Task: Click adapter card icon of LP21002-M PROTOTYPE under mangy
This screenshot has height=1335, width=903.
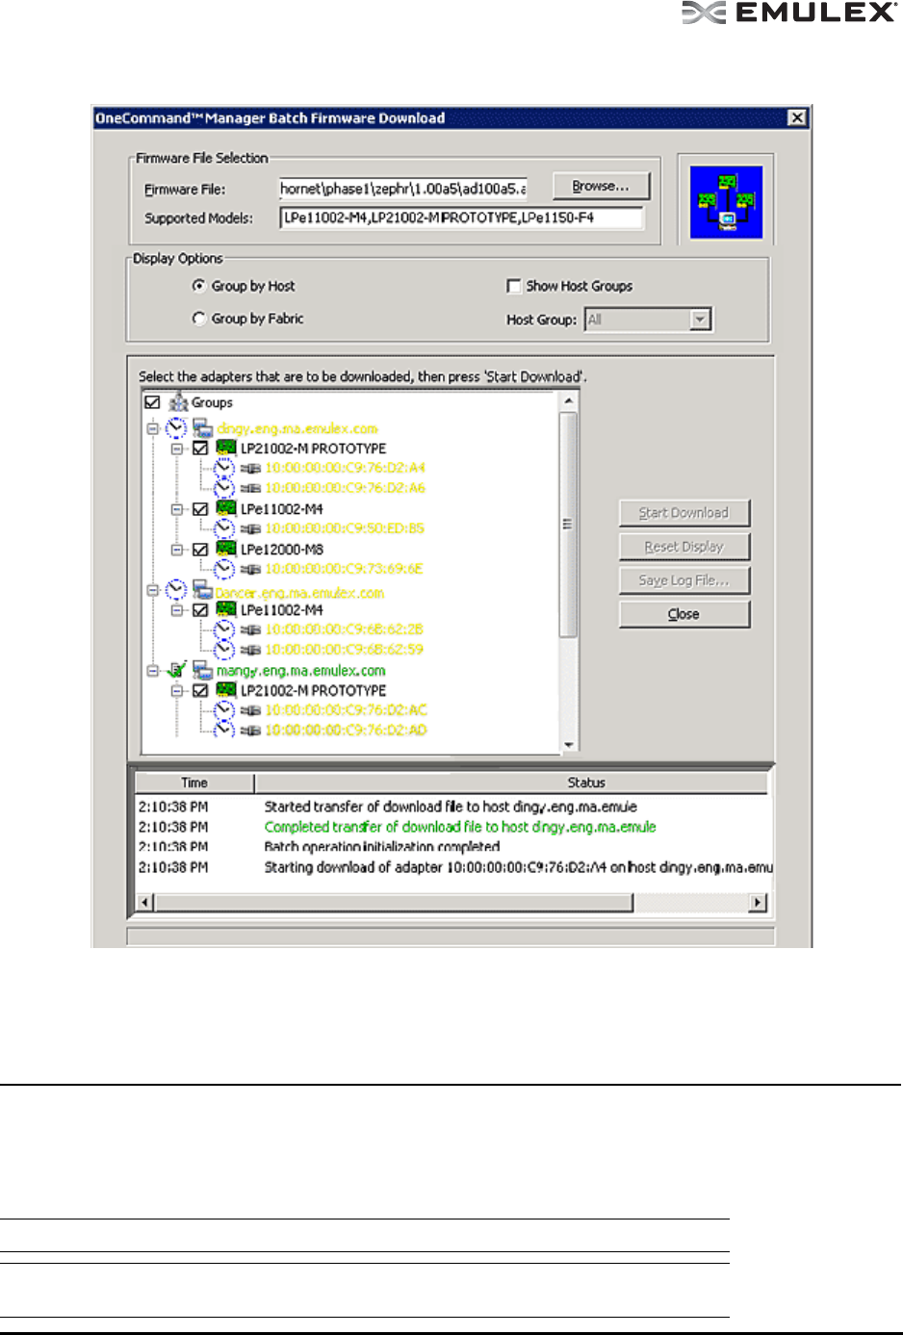Action: pyautogui.click(x=226, y=690)
